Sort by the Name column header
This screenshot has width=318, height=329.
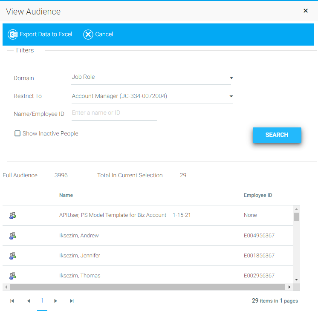click(66, 195)
